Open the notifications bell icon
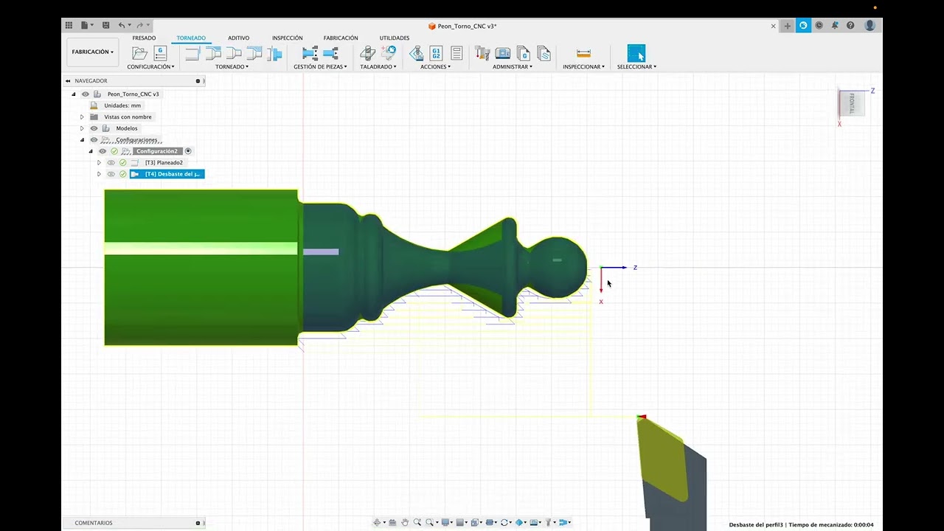 [x=835, y=25]
